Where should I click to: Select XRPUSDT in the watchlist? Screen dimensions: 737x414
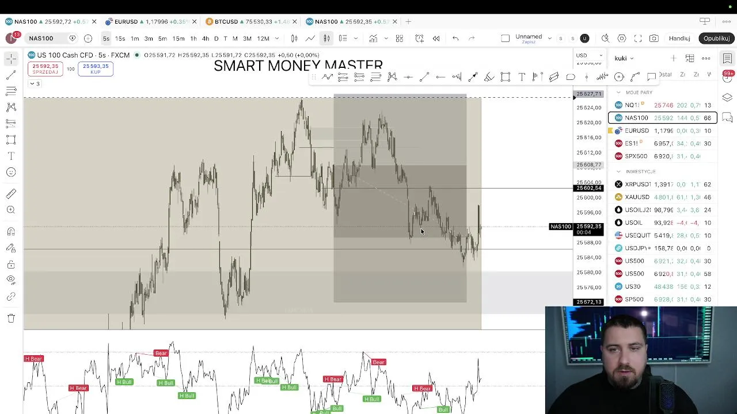tap(663, 185)
